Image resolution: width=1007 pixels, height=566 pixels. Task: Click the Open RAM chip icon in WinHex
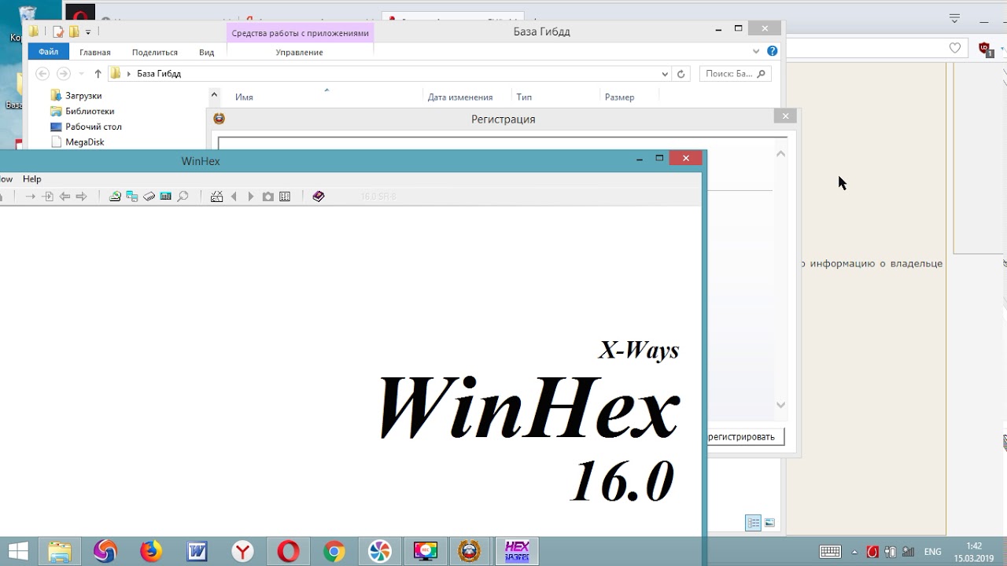[x=149, y=197]
